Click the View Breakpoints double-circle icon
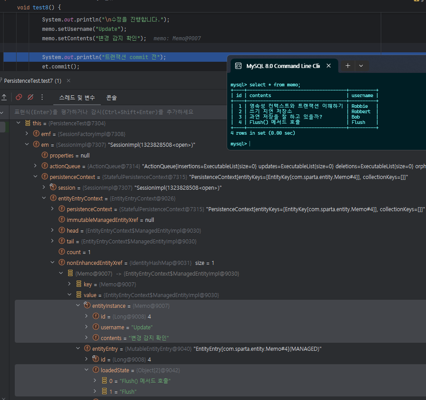 (x=19, y=97)
